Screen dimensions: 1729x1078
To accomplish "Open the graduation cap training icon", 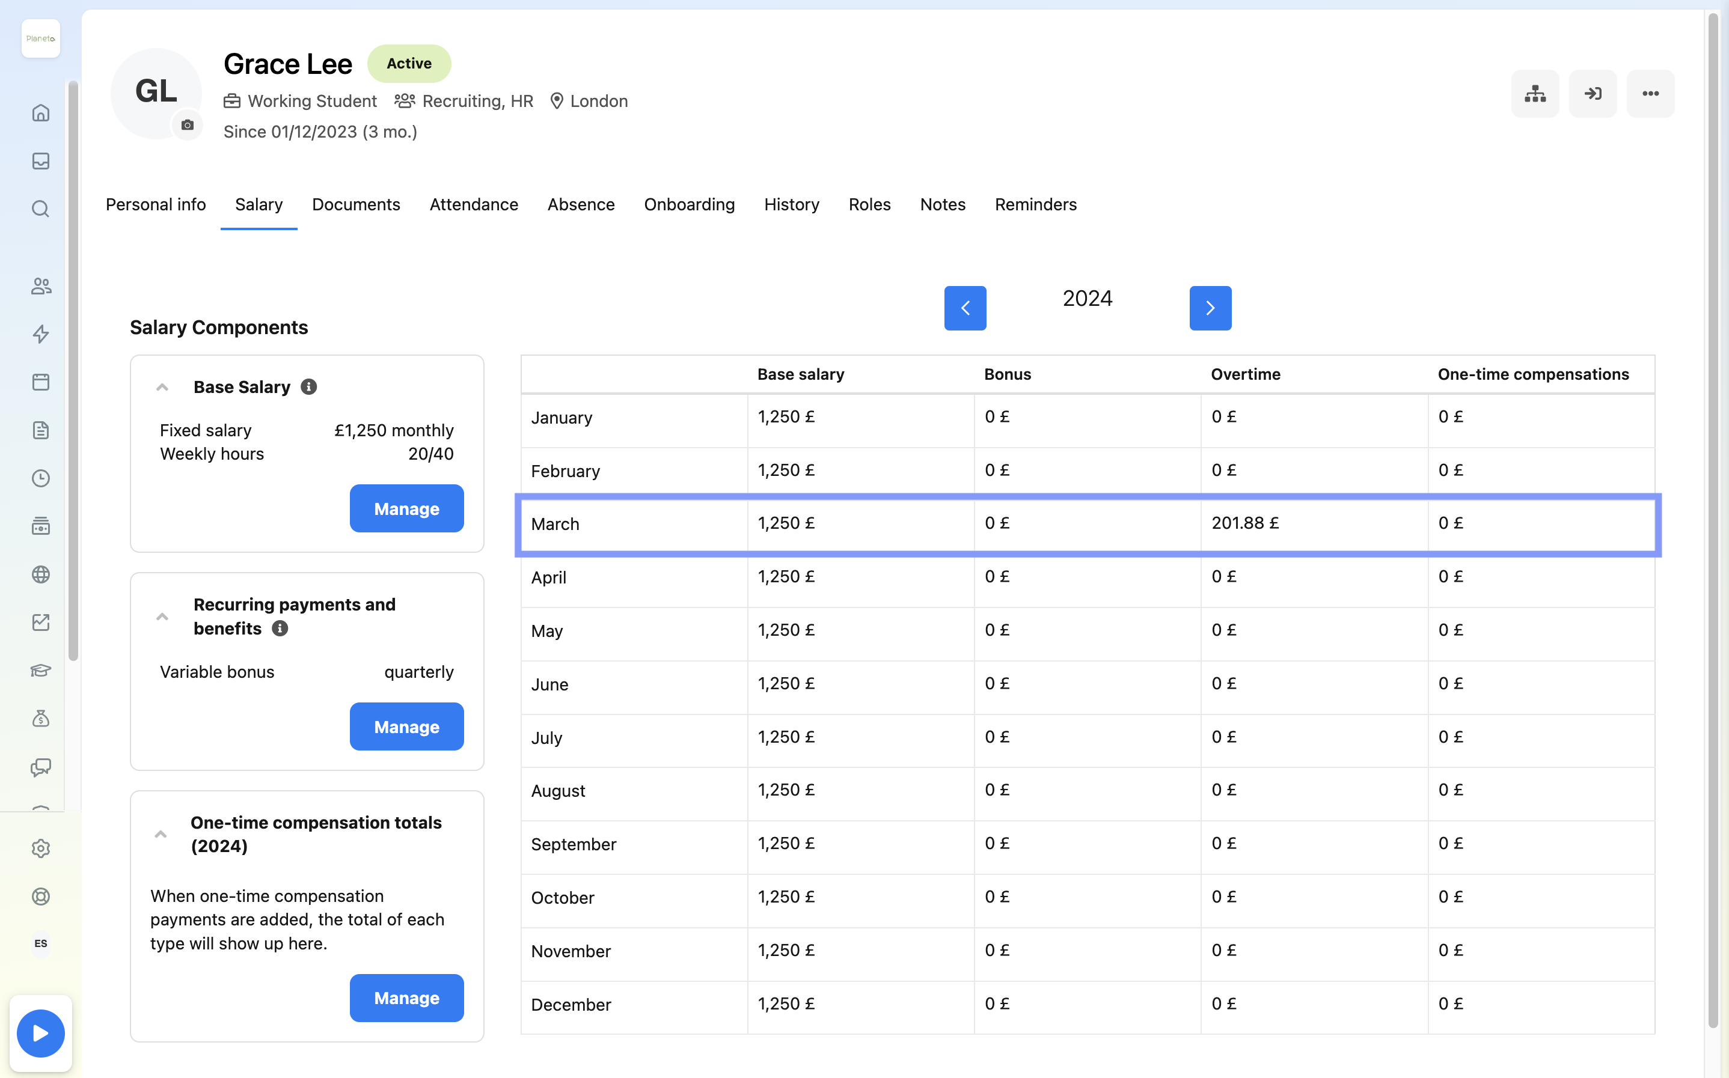I will [41, 671].
